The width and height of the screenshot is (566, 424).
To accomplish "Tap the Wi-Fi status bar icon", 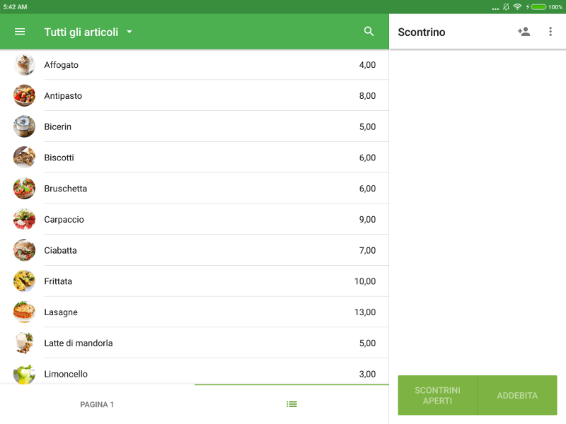I will pyautogui.click(x=517, y=6).
